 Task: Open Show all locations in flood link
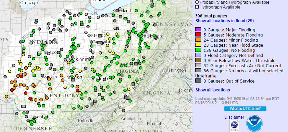tap(225, 21)
